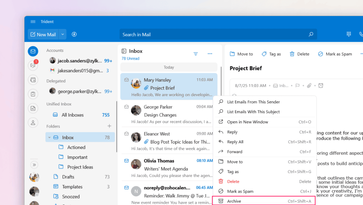
Task: Choose Mark as Spam in the context menu
Action: [264, 191]
